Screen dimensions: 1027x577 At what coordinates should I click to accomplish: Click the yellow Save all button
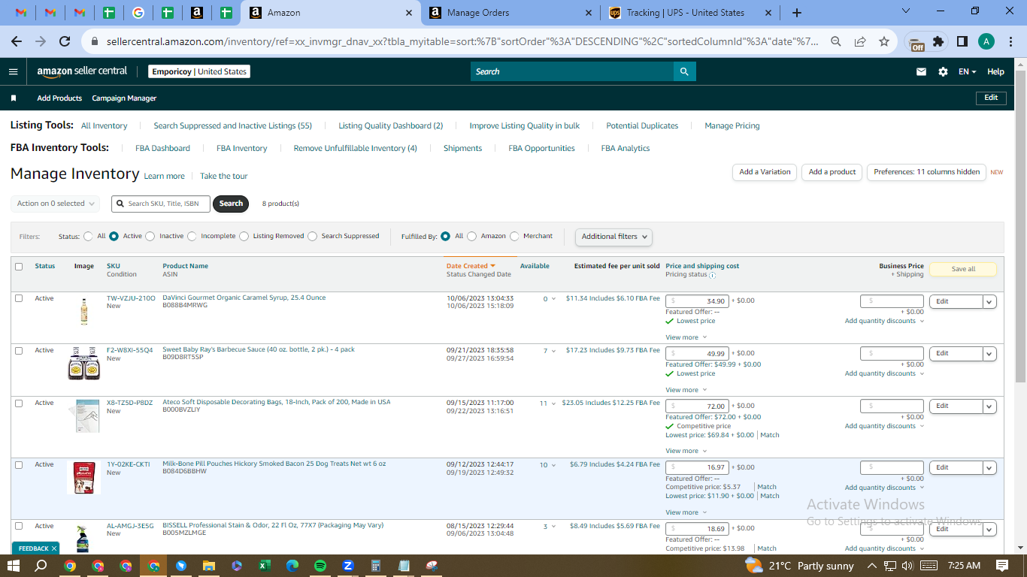tap(963, 269)
